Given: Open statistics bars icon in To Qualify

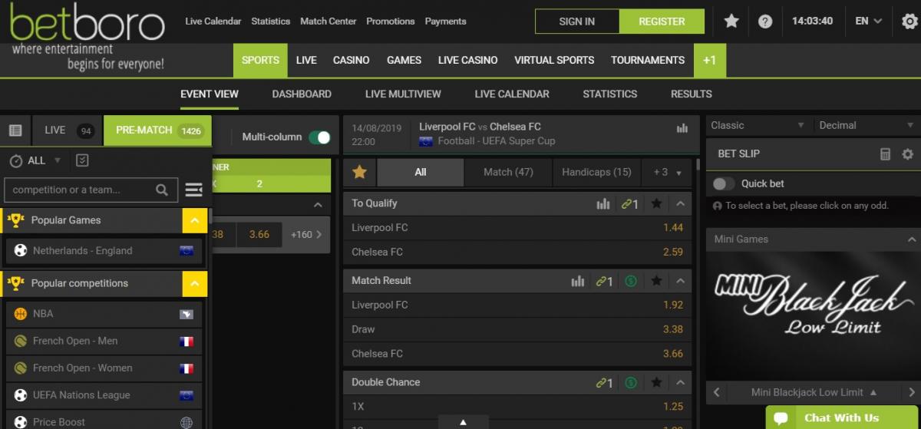Looking at the screenshot, I should [x=603, y=203].
